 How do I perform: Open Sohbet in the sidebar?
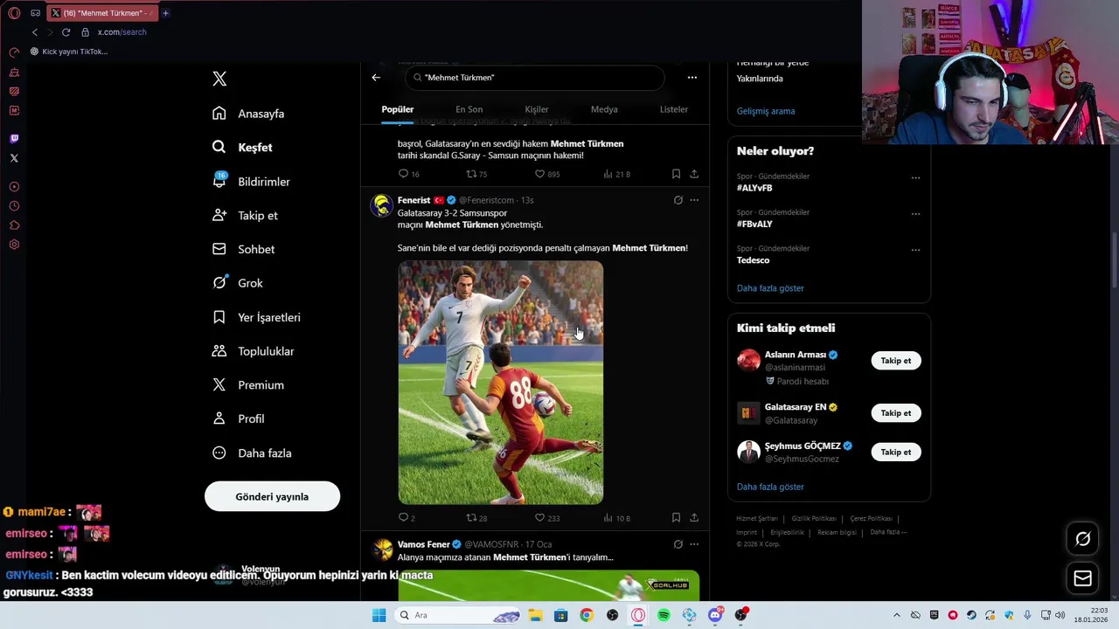[245, 249]
